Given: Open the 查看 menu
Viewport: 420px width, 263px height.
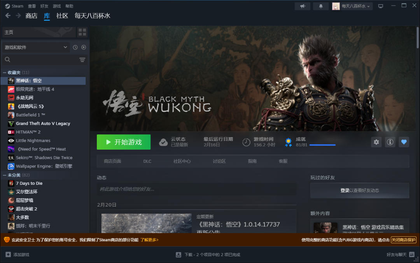Looking at the screenshot, I should 32,6.
